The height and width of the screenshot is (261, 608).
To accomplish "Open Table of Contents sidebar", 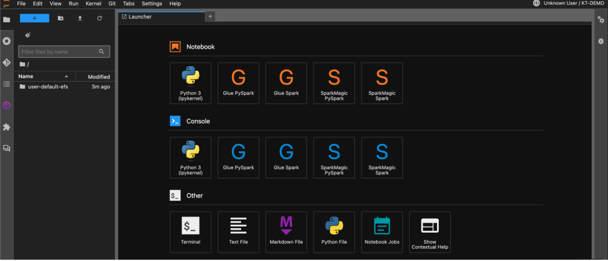I will click(x=7, y=84).
